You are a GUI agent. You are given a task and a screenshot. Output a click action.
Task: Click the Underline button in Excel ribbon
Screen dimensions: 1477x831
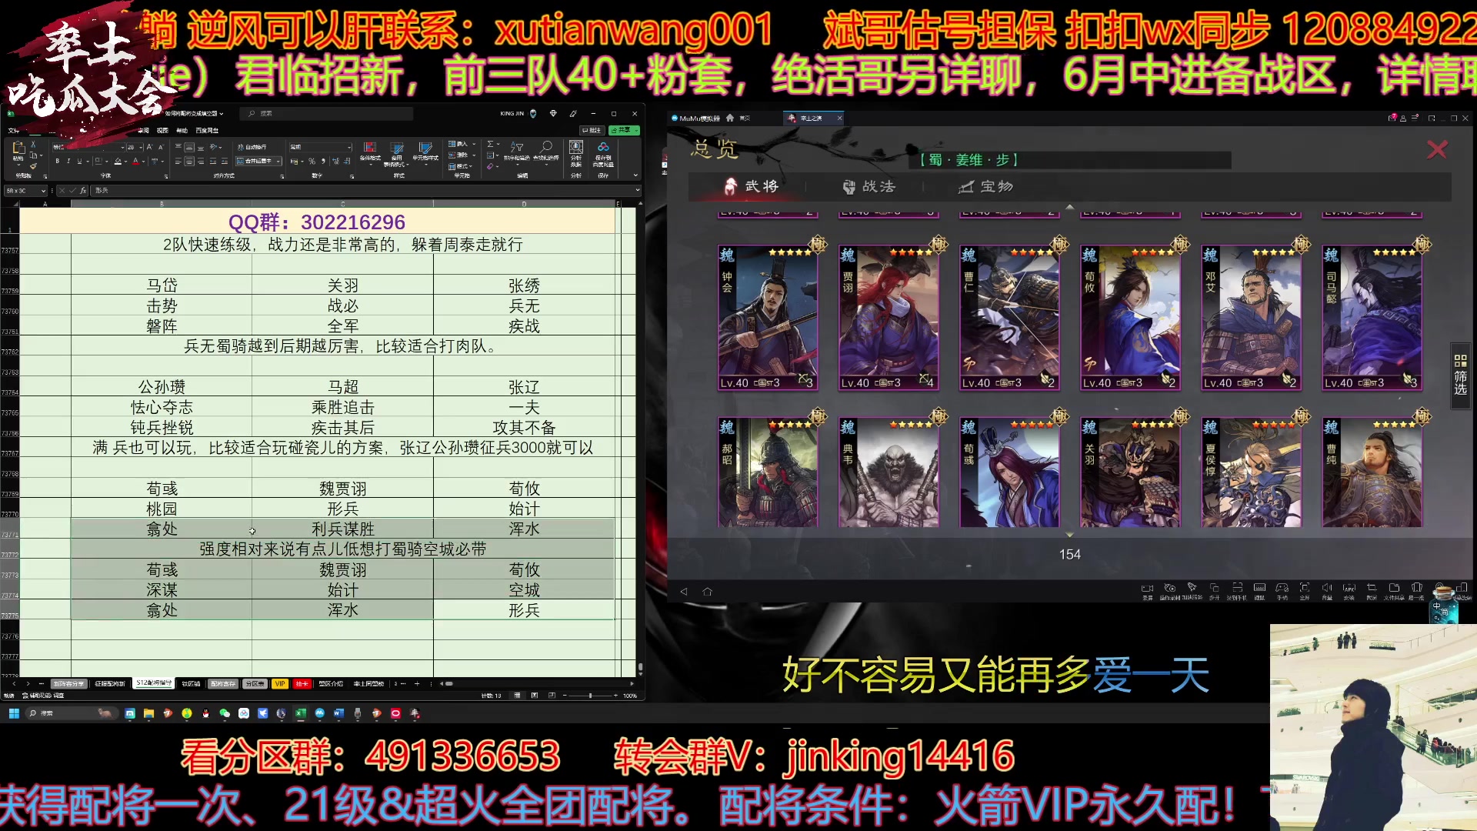click(79, 161)
